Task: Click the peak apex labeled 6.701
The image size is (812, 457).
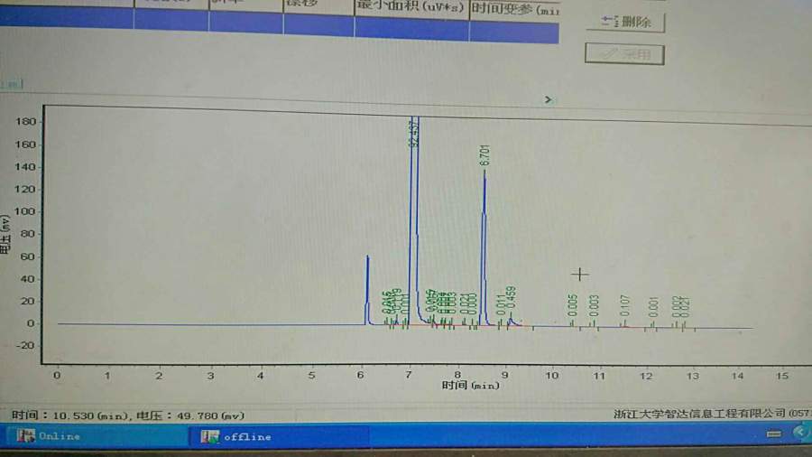Action: (484, 173)
